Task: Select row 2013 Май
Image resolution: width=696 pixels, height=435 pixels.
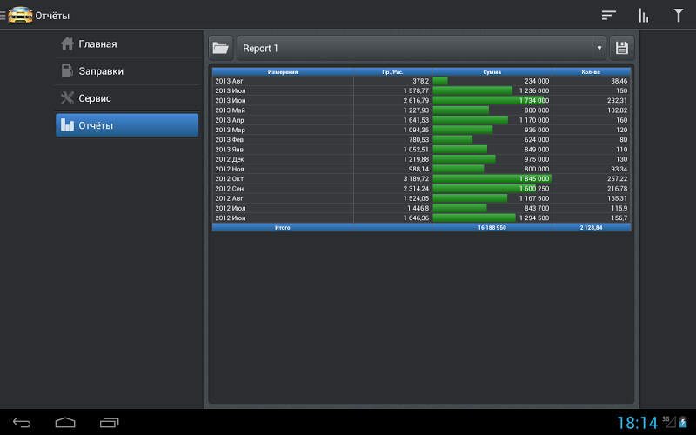Action: [421, 110]
